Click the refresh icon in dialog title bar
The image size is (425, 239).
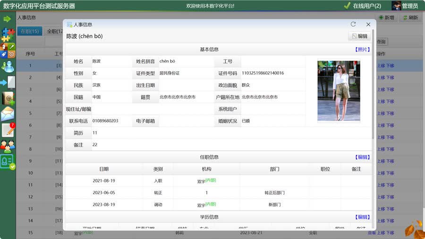coord(353,25)
